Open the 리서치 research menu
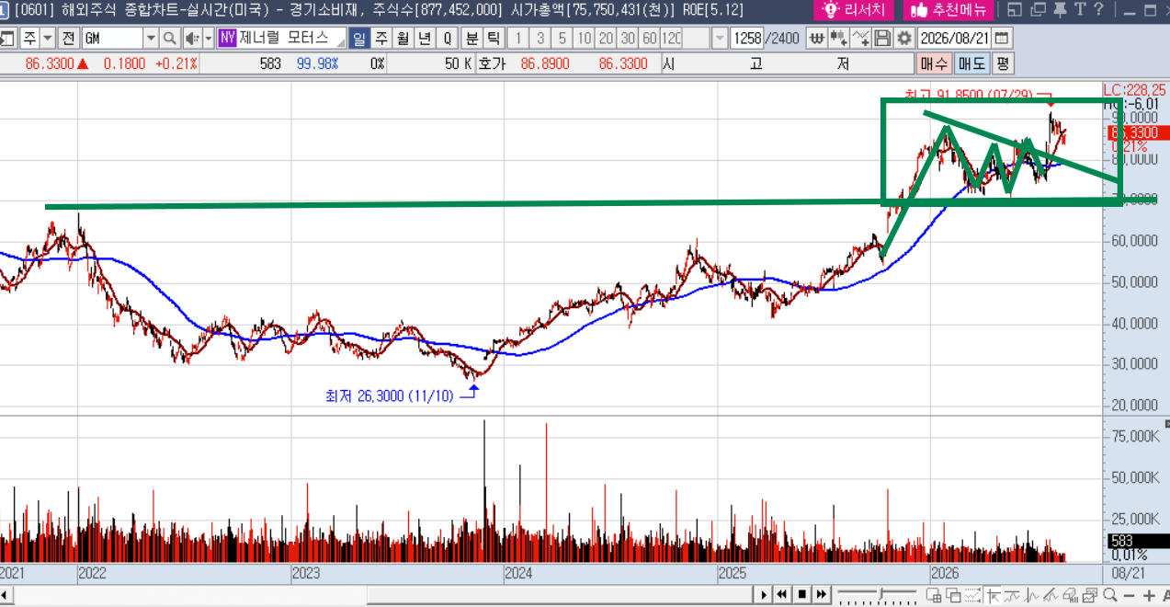The width and height of the screenshot is (1170, 607). pyautogui.click(x=856, y=10)
